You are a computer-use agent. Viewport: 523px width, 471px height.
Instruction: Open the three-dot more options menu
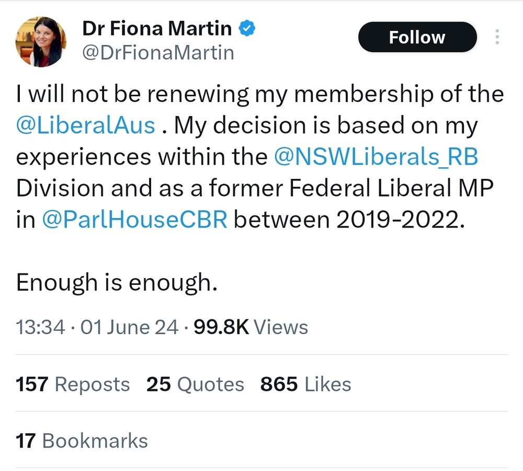click(x=497, y=37)
